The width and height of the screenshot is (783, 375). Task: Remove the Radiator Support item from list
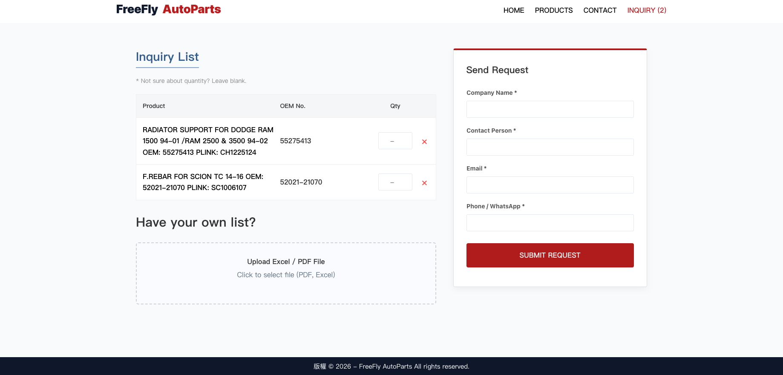424,142
